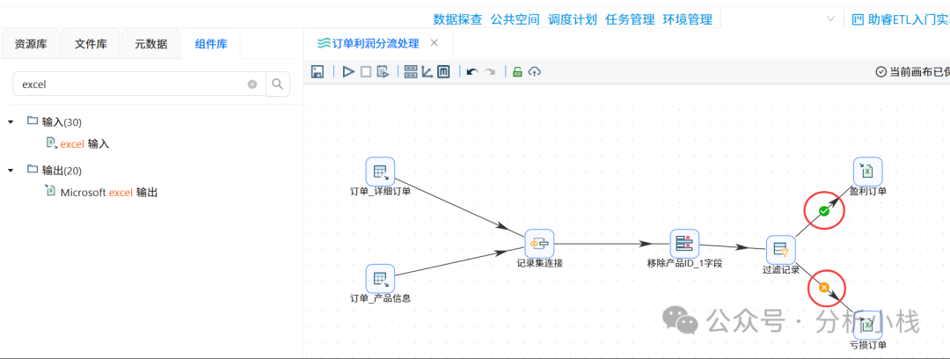Select the 移除产品ID_1字段 node

point(684,244)
